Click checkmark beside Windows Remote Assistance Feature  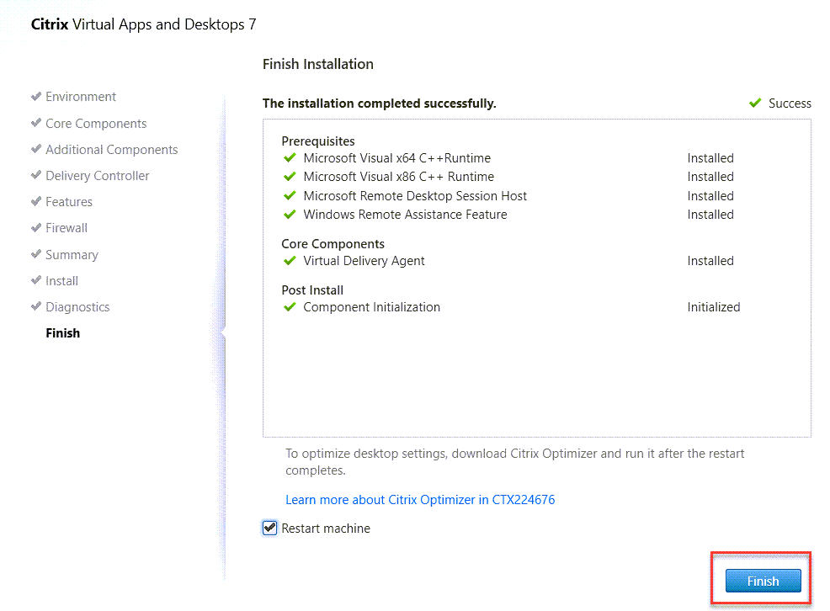point(290,215)
